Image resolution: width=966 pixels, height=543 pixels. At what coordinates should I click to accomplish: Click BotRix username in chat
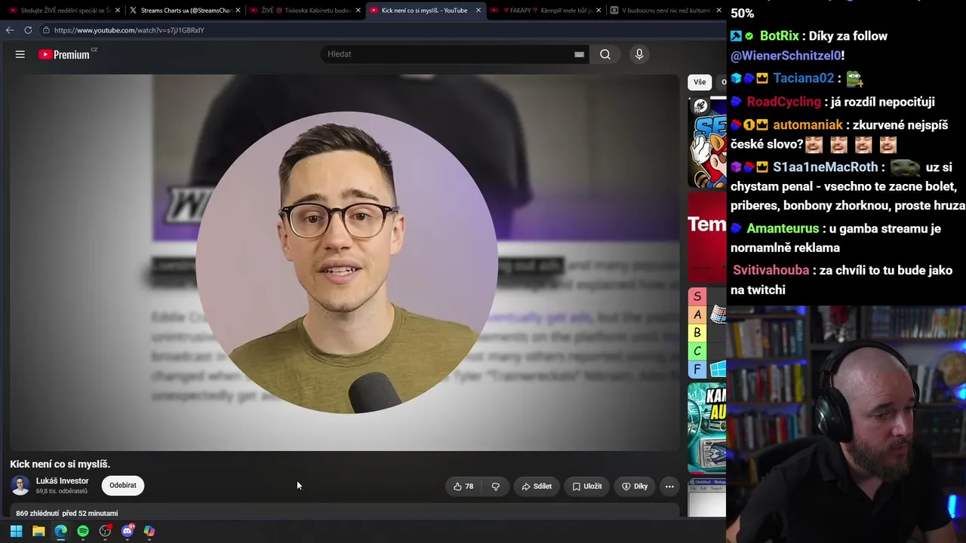pos(780,36)
